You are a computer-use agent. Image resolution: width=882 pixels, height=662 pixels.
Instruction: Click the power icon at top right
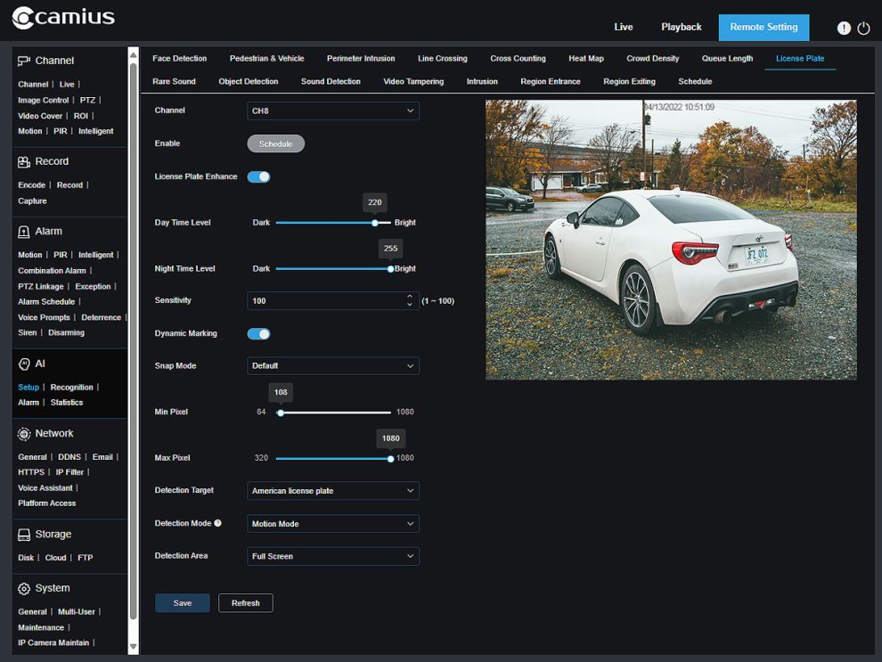click(x=865, y=28)
